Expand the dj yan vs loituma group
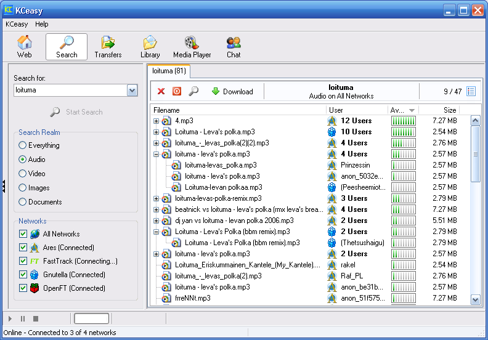The image size is (488, 340). pyautogui.click(x=157, y=221)
